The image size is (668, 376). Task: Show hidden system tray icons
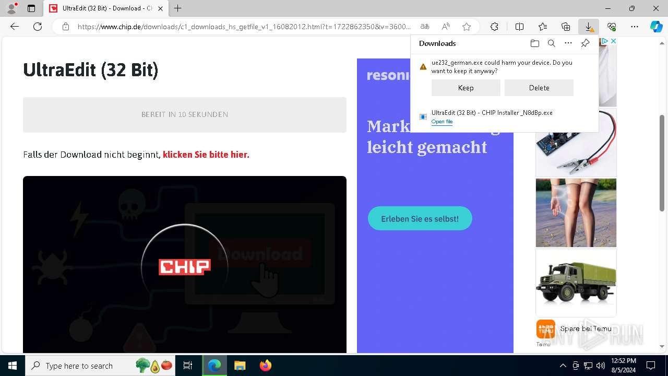tap(563, 366)
